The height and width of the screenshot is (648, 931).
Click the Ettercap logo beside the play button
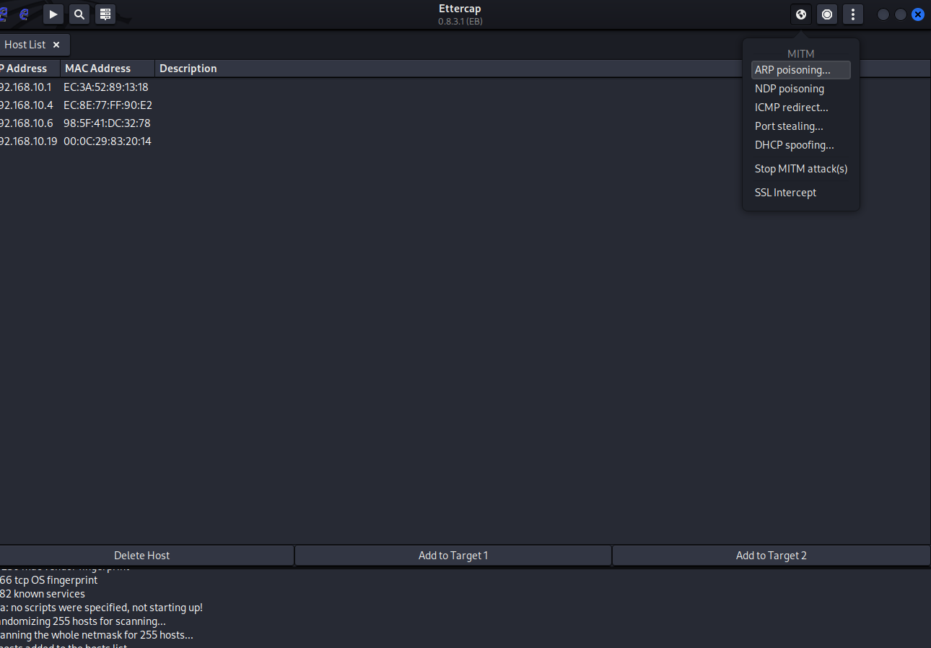click(25, 14)
